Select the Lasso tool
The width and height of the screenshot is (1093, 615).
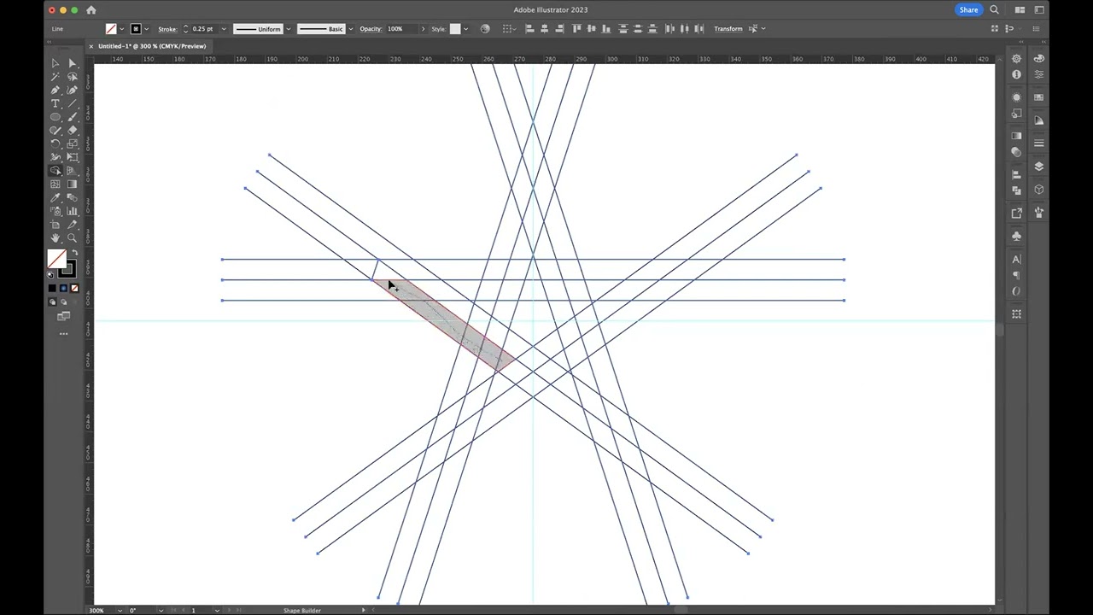point(72,77)
